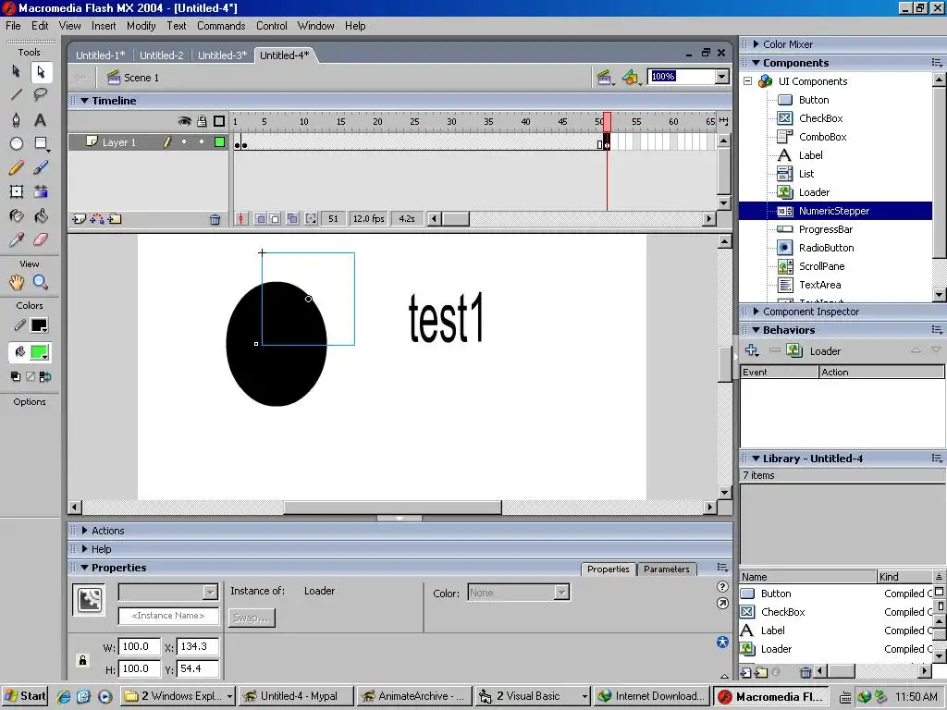
Task: Expand the Component Inspector panel
Action: [756, 312]
